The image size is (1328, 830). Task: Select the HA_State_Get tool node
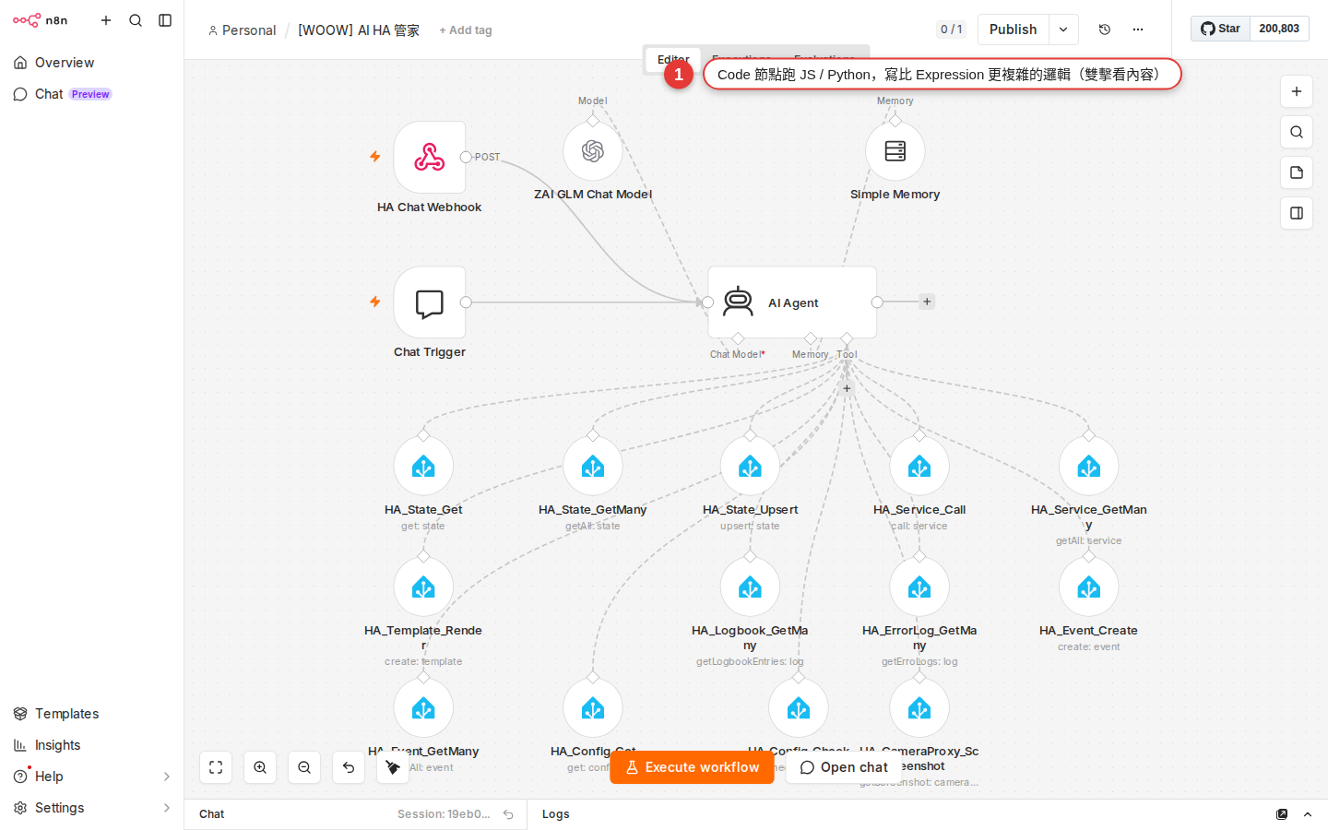click(423, 467)
